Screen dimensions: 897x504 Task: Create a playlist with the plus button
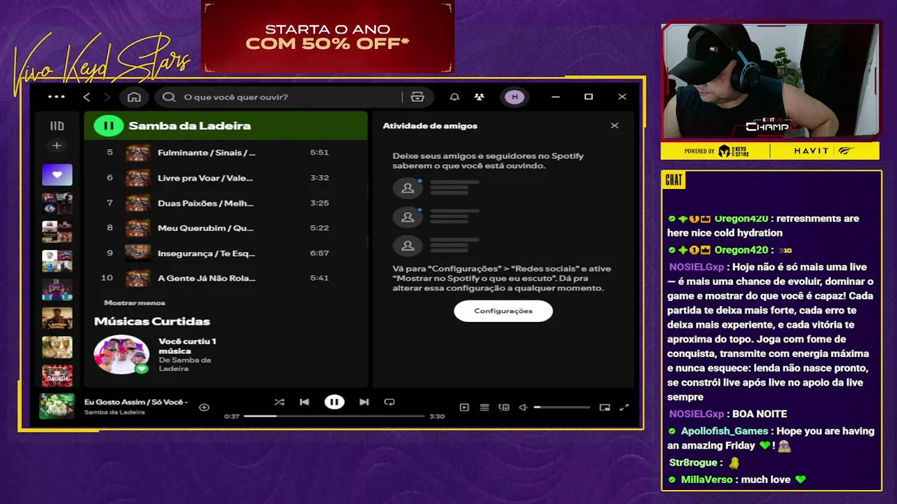coord(57,146)
